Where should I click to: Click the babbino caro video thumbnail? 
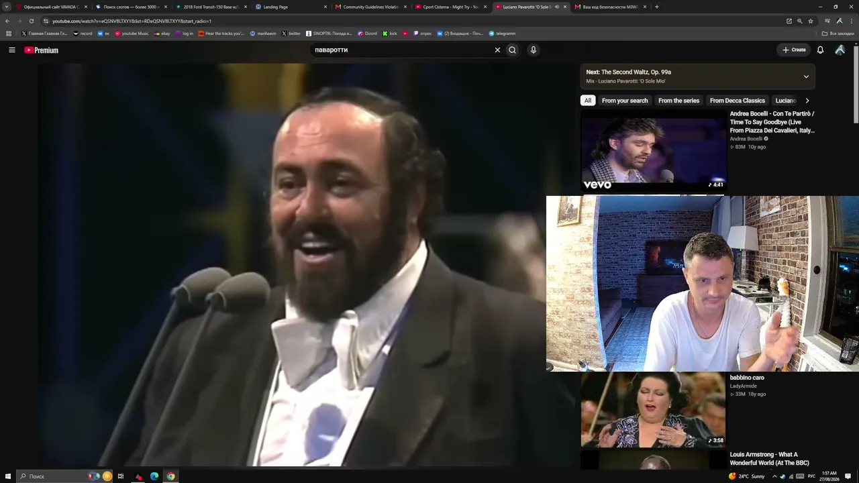[653, 409]
